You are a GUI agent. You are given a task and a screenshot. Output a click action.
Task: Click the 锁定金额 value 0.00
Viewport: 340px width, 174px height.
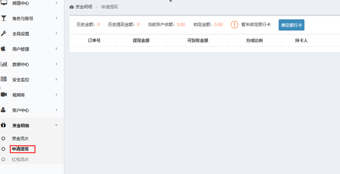tap(218, 25)
